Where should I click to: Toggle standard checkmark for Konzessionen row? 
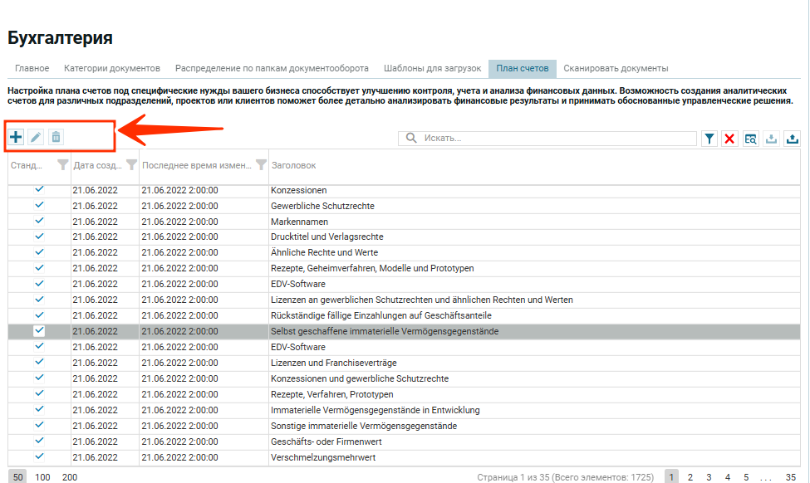click(39, 190)
